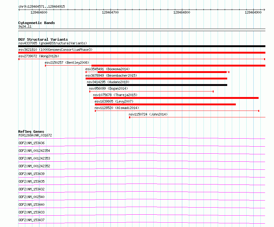Open variant nsv3414295 Audano2019 label
This screenshot has height=227, width=274.
coord(108,82)
